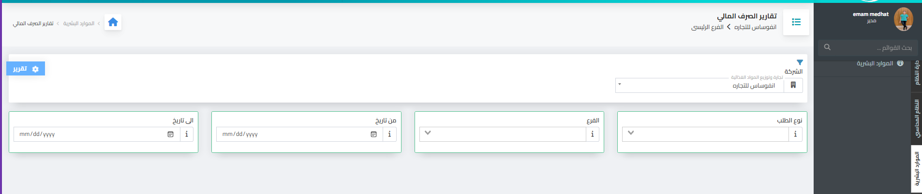Click the info icon for نوع الطلب
This screenshot has width=922, height=194.
pyautogui.click(x=795, y=134)
